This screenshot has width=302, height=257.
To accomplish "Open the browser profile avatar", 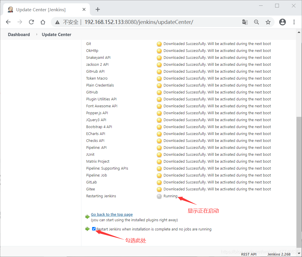I will coord(282,22).
